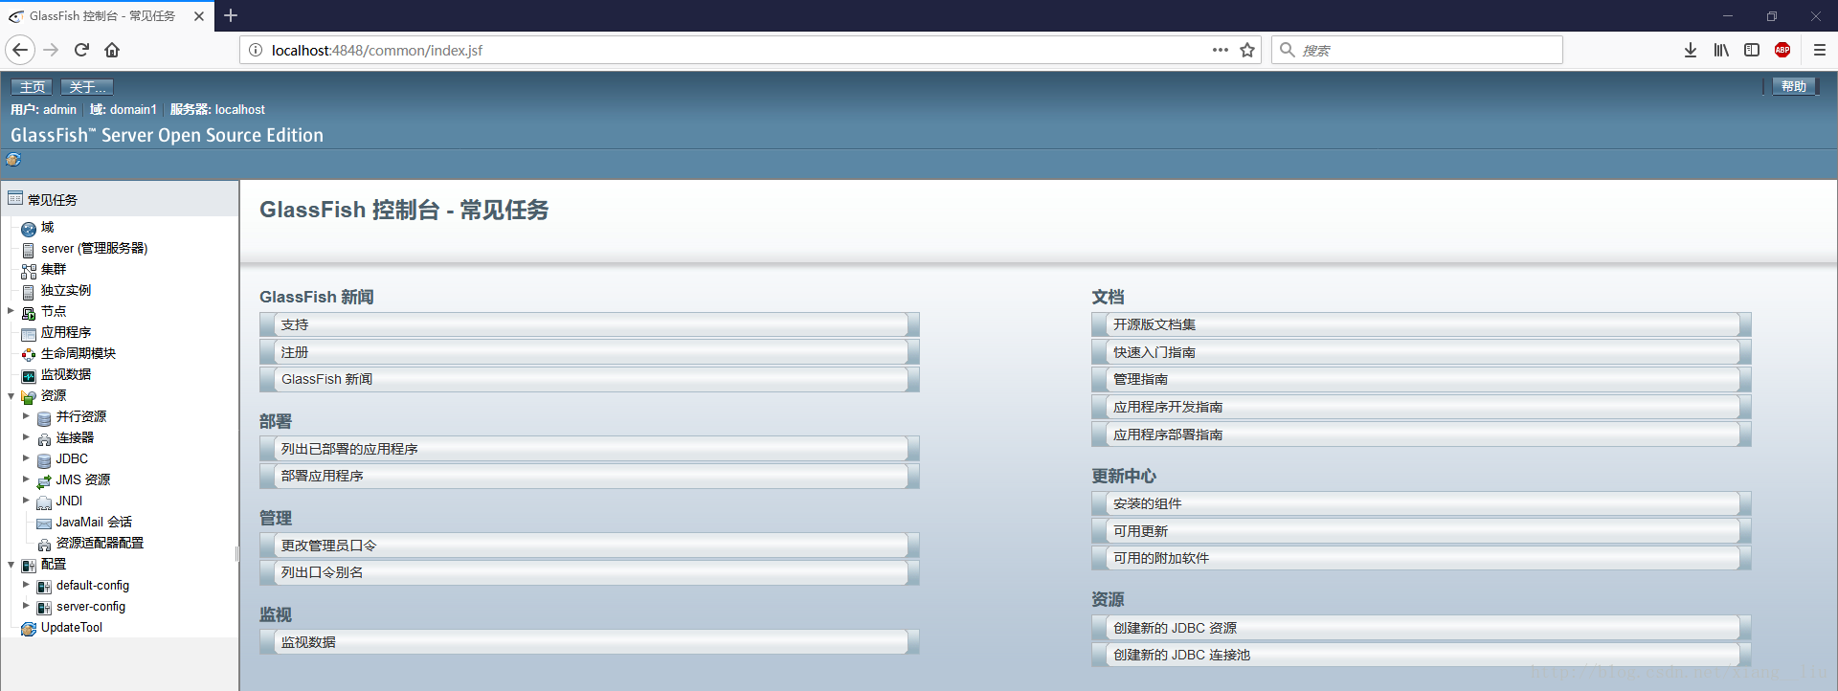
Task: Click the 常见任务 header icon
Action: pos(15,198)
